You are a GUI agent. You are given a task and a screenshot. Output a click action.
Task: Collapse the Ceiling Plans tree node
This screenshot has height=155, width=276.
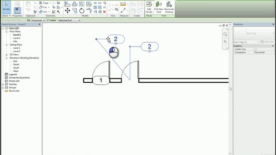[6, 45]
